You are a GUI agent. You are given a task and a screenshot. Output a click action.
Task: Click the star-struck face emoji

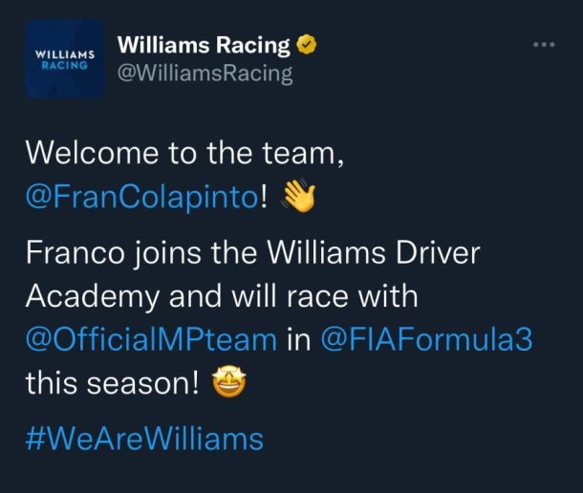pos(229,382)
